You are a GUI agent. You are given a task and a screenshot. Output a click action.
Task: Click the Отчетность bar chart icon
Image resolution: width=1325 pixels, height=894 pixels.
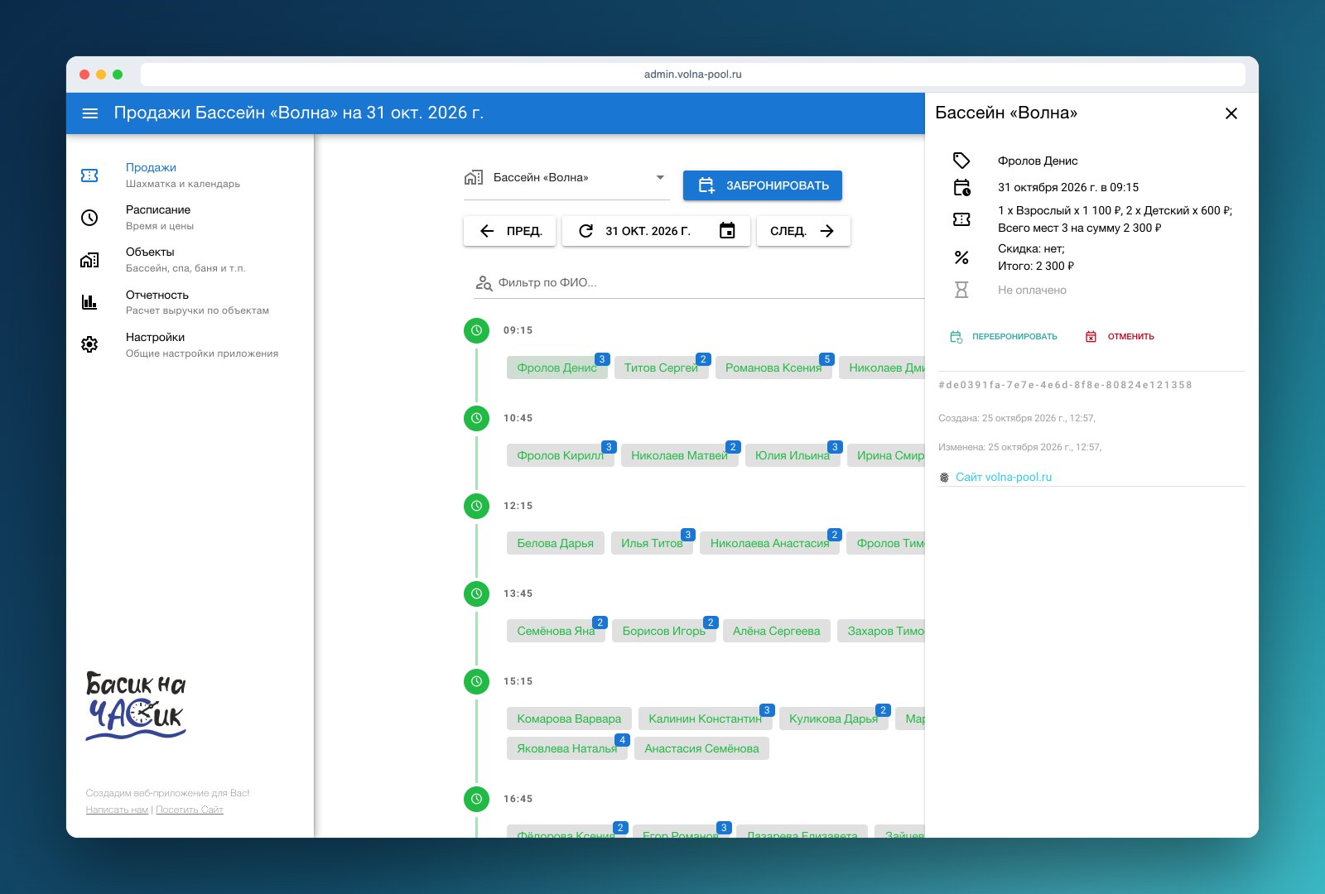pyautogui.click(x=89, y=302)
